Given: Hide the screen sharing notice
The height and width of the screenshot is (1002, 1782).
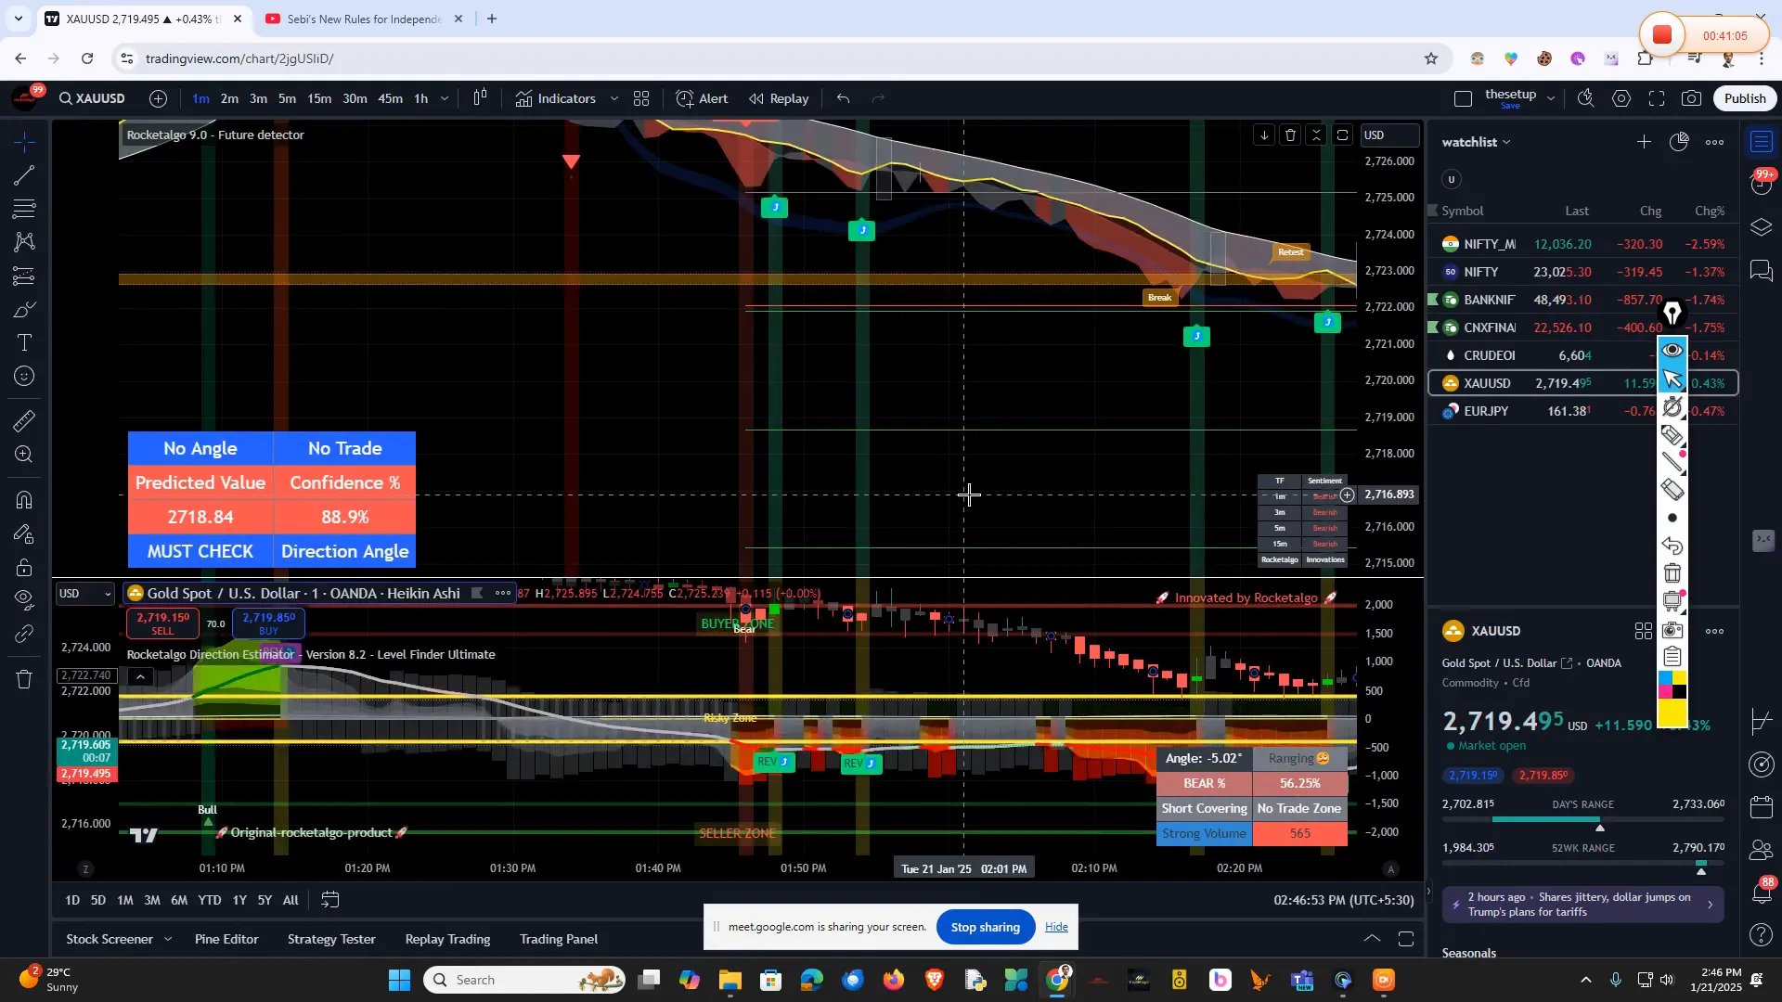Looking at the screenshot, I should click(x=1056, y=927).
